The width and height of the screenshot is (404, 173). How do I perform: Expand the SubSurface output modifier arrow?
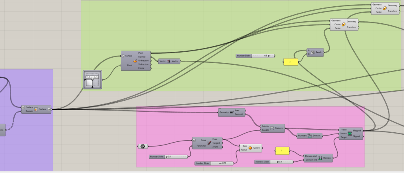(49, 109)
